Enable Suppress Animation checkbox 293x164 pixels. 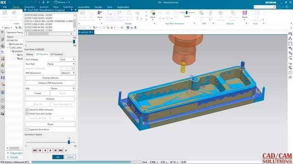(27, 129)
